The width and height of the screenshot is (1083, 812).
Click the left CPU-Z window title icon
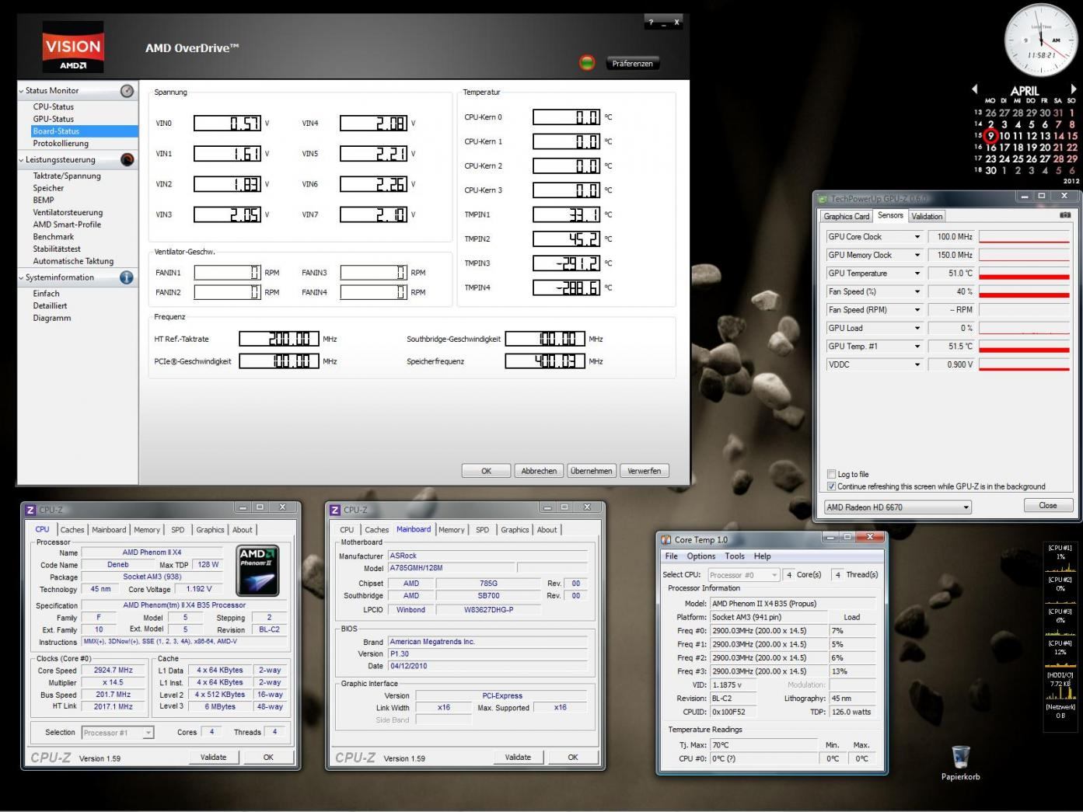point(31,510)
